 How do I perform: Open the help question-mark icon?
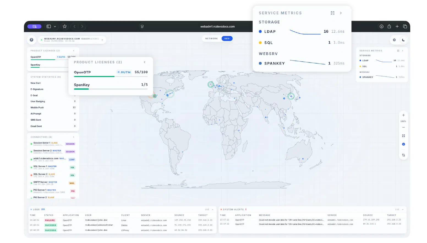(32, 40)
